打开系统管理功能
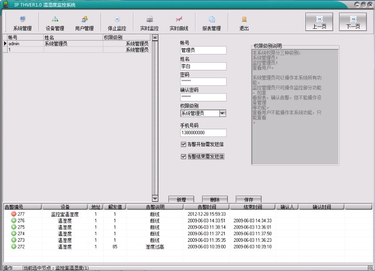Image resolution: width=375 pixels, height=271 pixels. tap(23, 22)
